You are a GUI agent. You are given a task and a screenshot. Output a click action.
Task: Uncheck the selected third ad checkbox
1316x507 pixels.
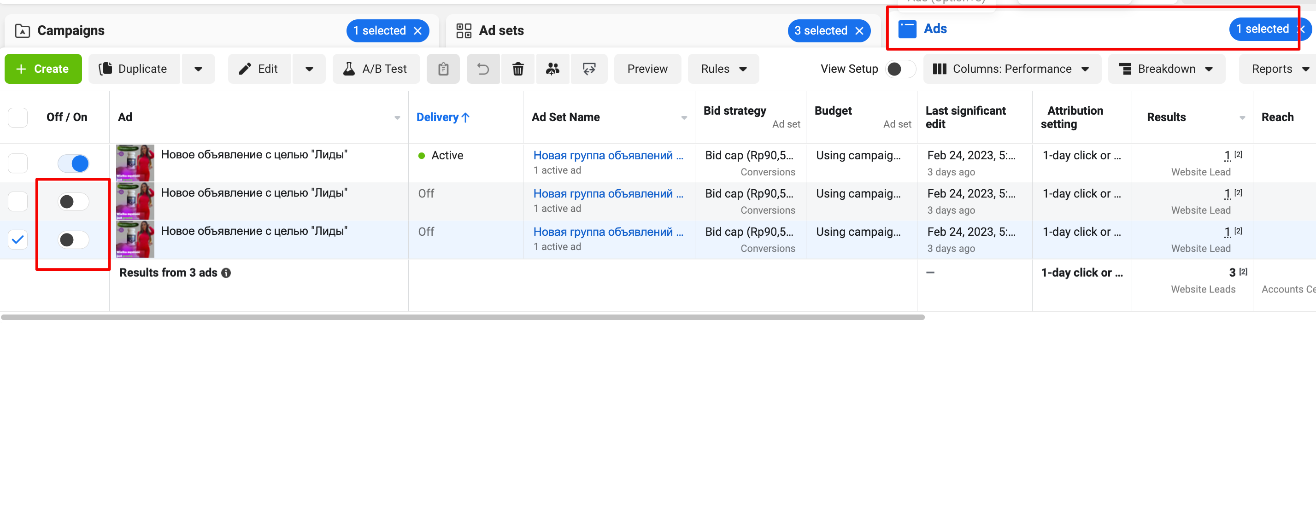pos(18,239)
